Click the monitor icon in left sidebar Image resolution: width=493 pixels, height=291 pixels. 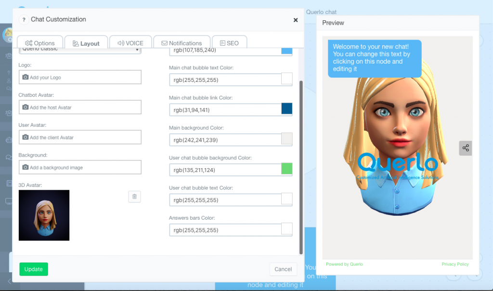(9, 201)
